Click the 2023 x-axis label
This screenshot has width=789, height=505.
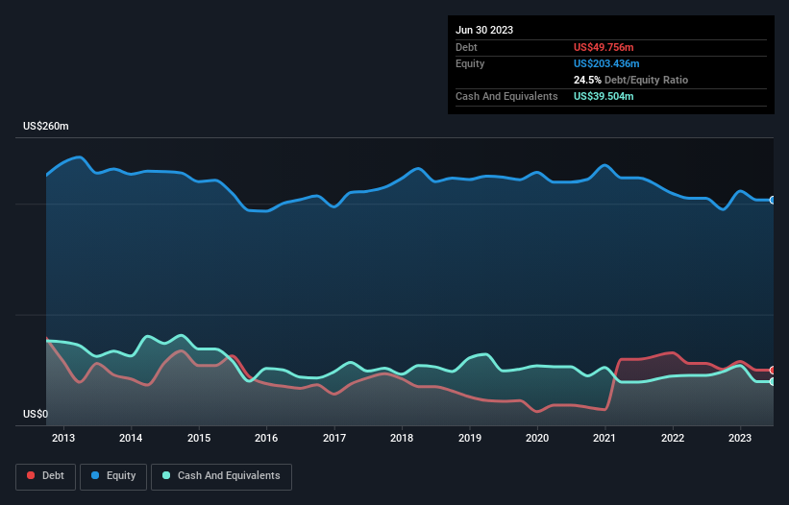[x=740, y=438]
